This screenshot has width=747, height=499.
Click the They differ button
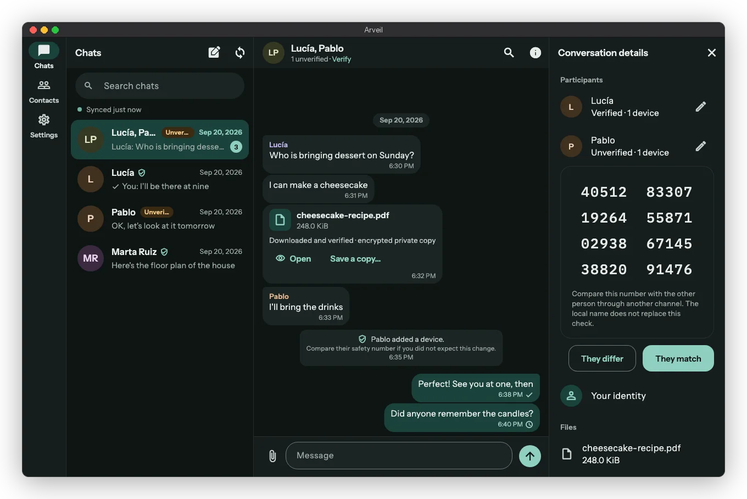tap(602, 358)
